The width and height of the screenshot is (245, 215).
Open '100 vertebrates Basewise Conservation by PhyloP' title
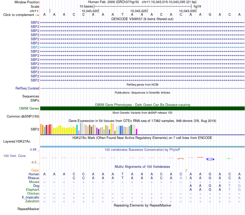(142, 150)
